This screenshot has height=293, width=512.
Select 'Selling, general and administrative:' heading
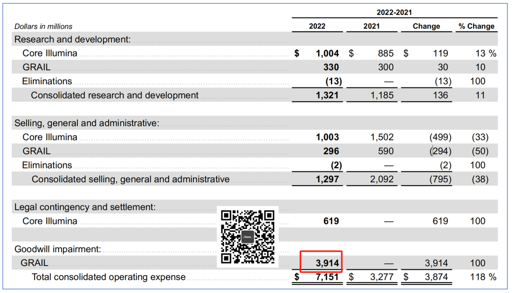[x=87, y=123]
